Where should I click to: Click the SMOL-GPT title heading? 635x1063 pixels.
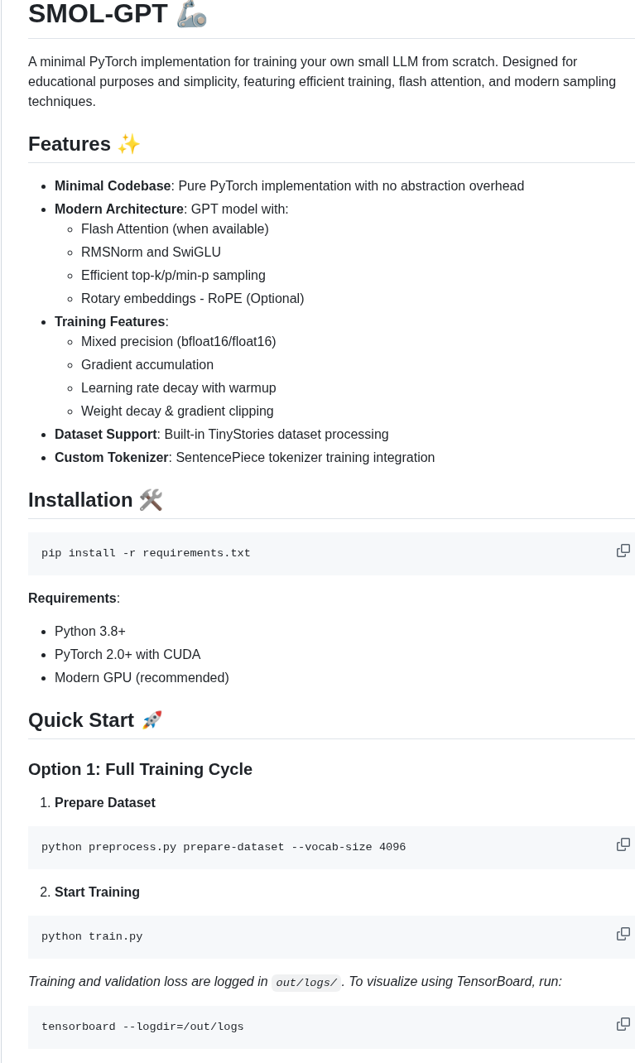click(98, 14)
